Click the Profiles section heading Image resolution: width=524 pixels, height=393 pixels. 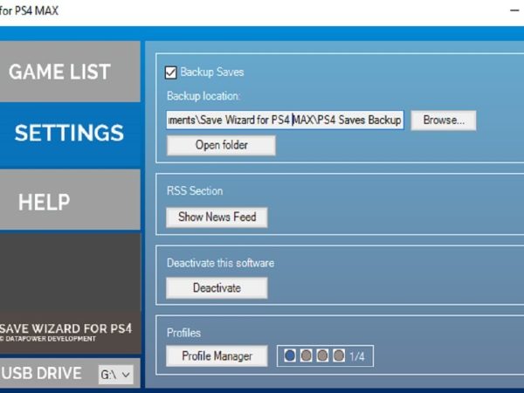click(x=183, y=333)
